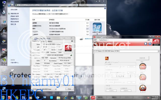The width and height of the screenshot is (161, 100).
Task: Open the 圖形 Graphics dropdown menu
Action: (96, 40)
